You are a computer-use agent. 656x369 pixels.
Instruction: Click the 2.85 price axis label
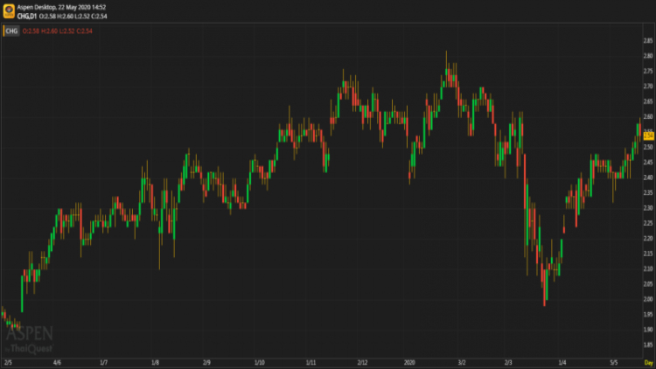click(648, 41)
